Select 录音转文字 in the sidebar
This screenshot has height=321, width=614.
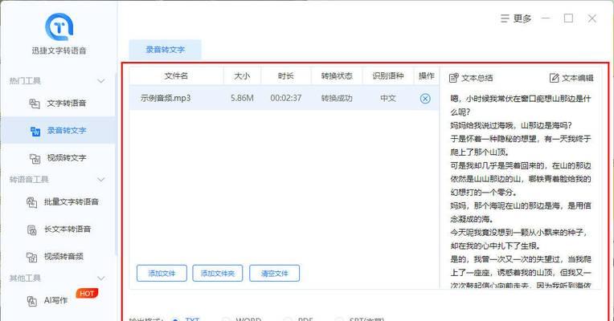click(x=58, y=131)
